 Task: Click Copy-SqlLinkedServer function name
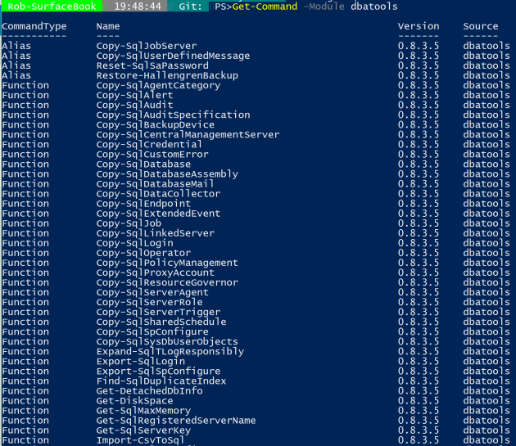[156, 233]
